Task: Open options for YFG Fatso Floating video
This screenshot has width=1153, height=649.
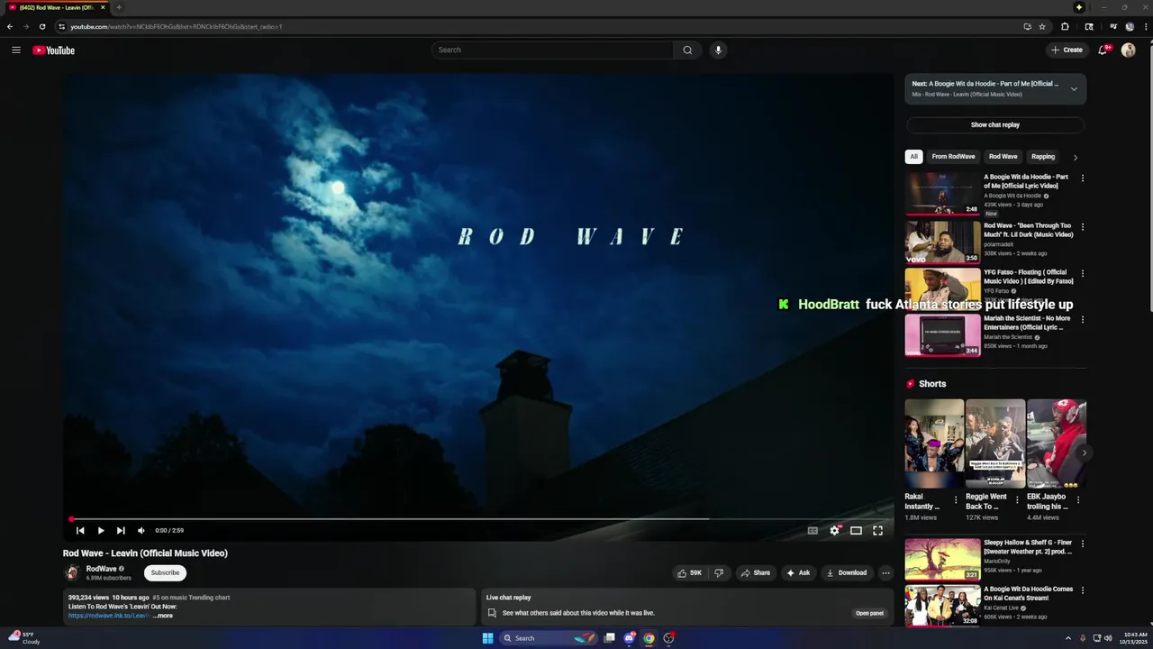Action: (x=1082, y=273)
